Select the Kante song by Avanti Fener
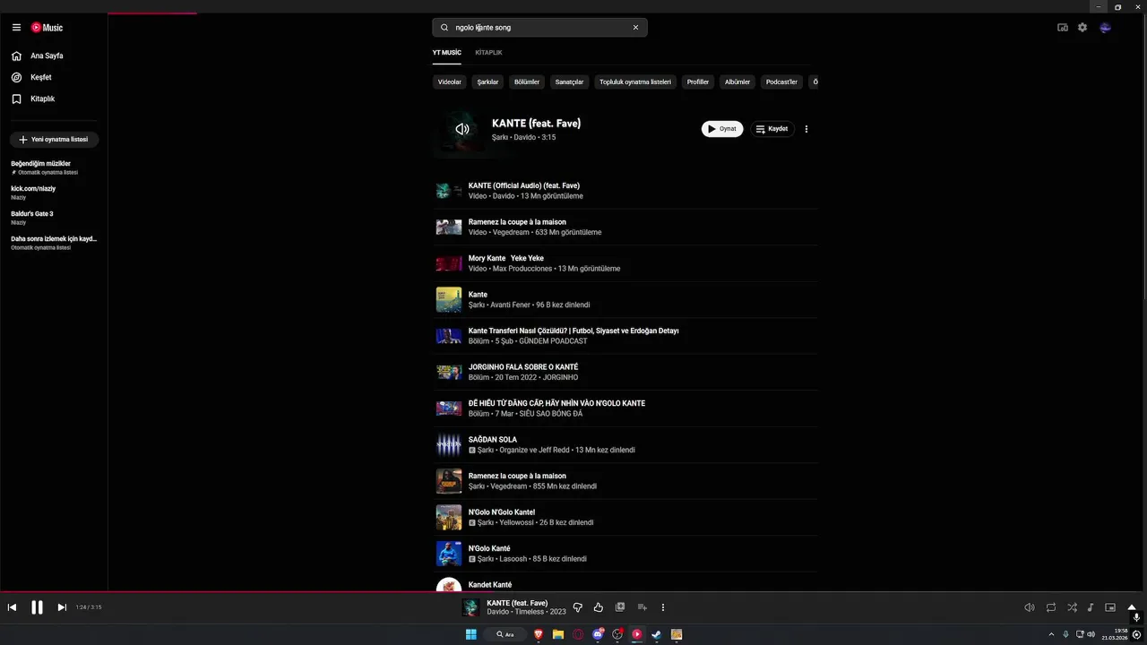 [625, 299]
